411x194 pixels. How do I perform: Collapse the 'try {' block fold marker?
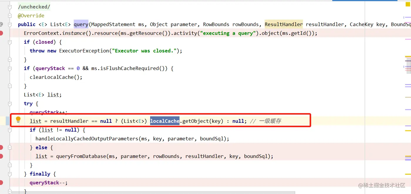(x=10, y=103)
